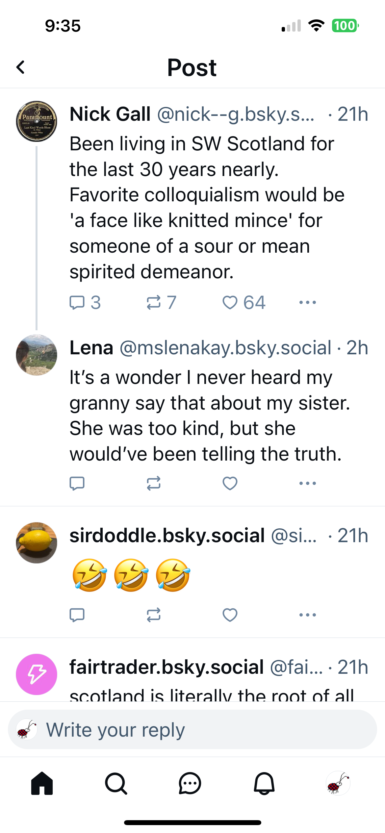
Task: Repost Lena's reply
Action: point(154,483)
